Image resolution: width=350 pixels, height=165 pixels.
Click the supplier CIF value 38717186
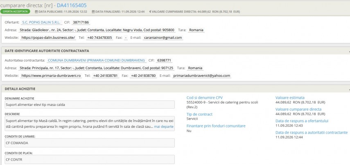(x=81, y=22)
